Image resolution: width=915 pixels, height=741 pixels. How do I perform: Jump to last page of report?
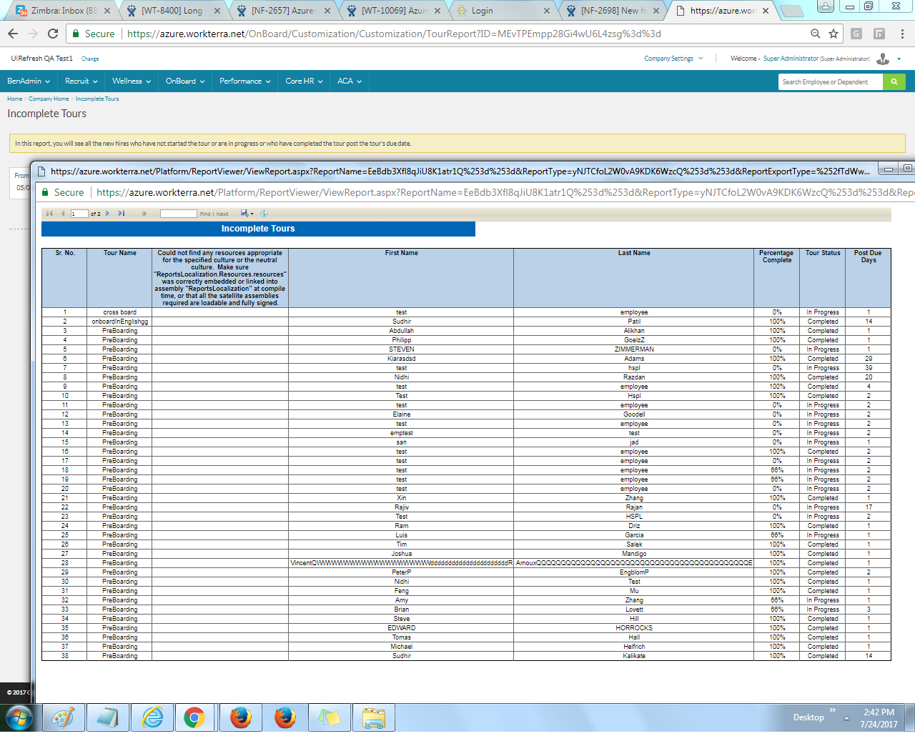point(122,213)
